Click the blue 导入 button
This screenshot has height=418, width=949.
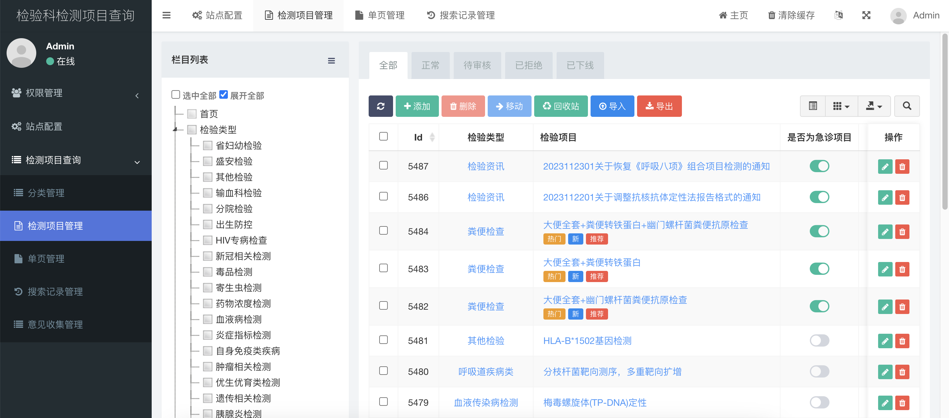point(612,106)
